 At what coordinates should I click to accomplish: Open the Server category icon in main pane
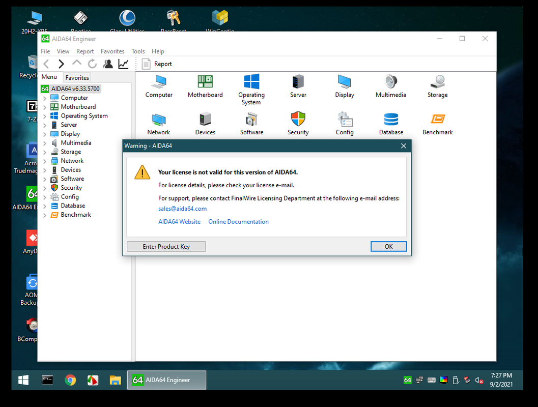point(298,86)
